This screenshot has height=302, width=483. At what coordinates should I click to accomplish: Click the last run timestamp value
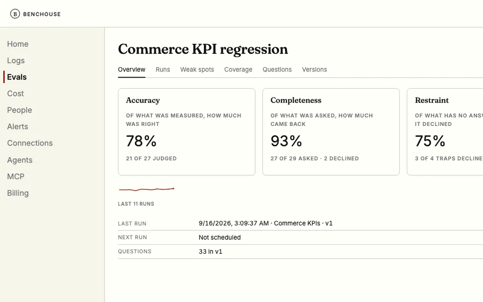coord(266,223)
